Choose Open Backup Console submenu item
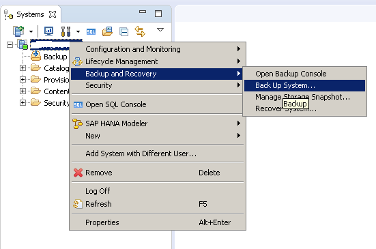 click(x=304, y=74)
